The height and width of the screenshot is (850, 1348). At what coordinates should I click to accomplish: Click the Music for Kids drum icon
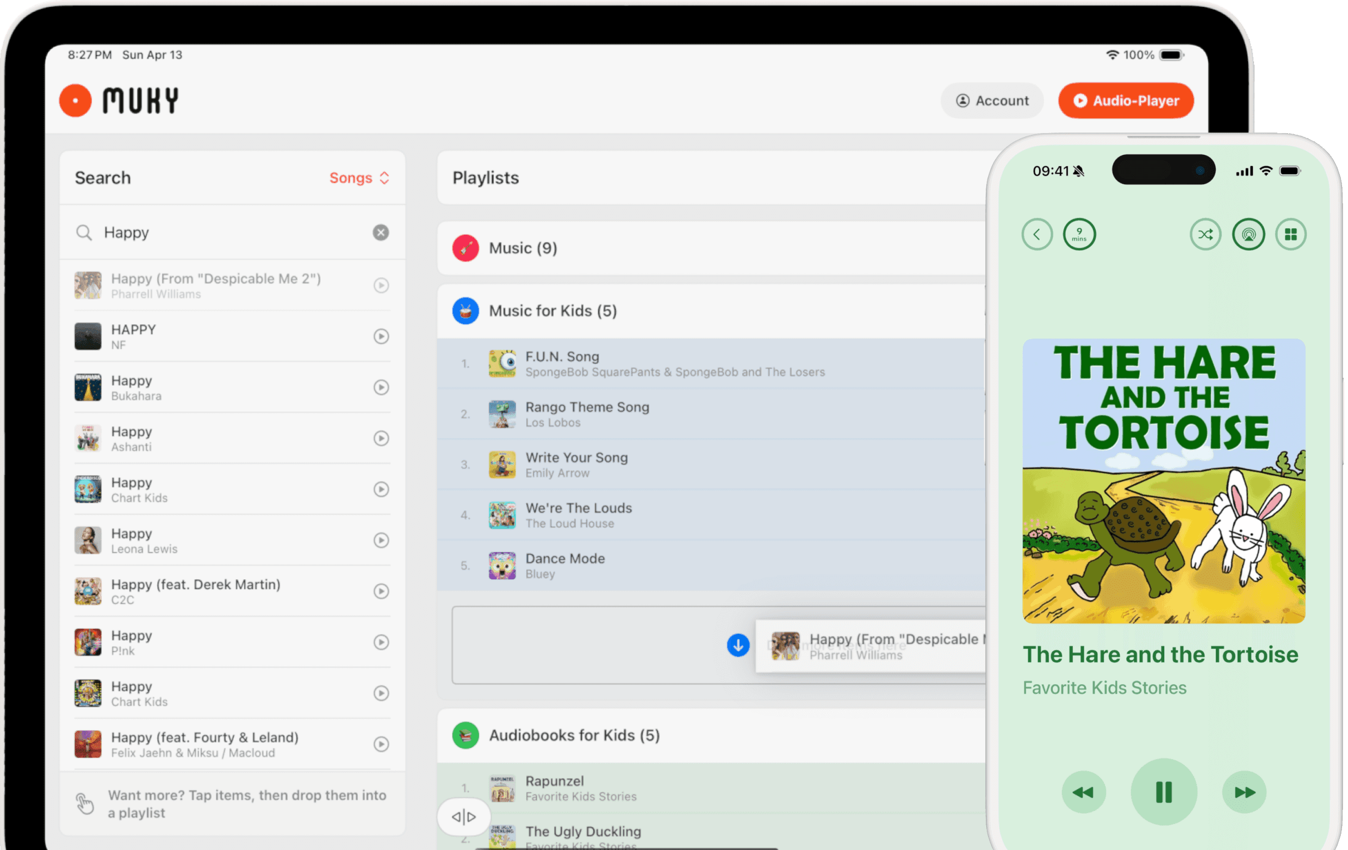click(465, 310)
